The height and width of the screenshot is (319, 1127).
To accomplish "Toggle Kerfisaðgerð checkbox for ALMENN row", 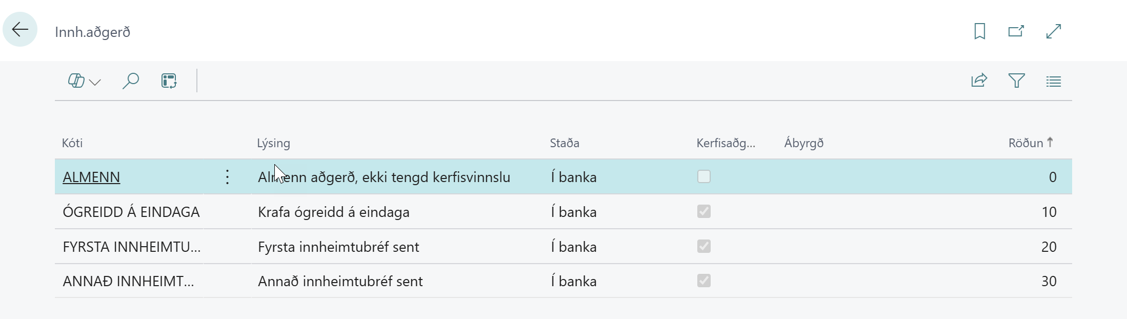I will 703,176.
